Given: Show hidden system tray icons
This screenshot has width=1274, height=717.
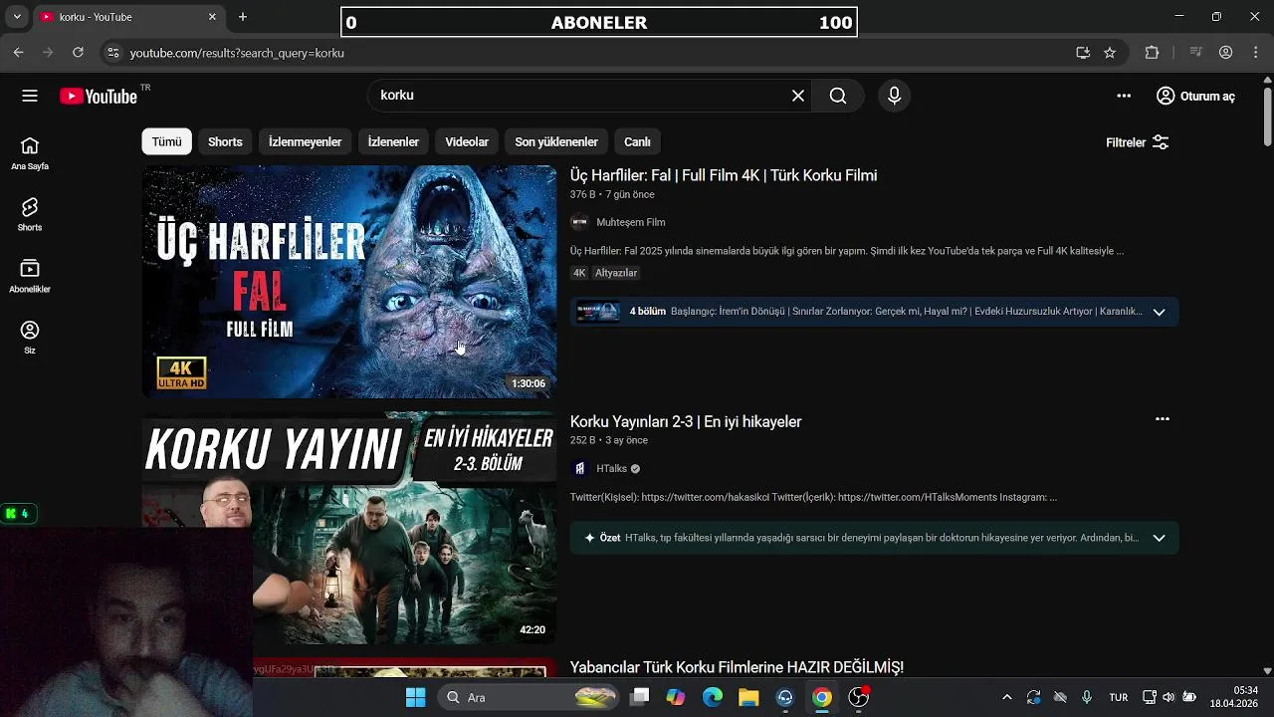Looking at the screenshot, I should tap(1006, 697).
